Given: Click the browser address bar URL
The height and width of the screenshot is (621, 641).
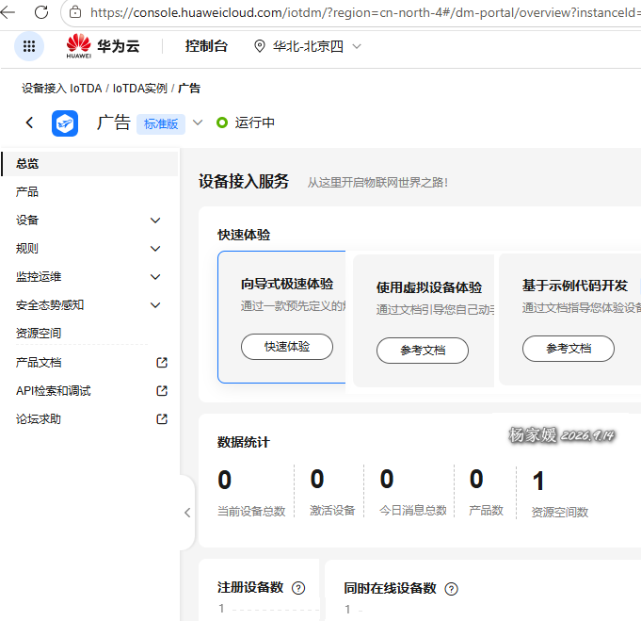Looking at the screenshot, I should tap(364, 12).
